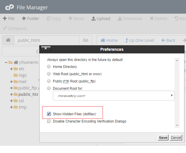Click the Back arrow navigation button
This screenshot has width=186, height=153.
click(168, 40)
